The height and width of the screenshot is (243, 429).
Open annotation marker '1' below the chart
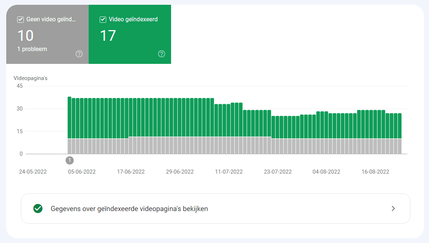[70, 160]
